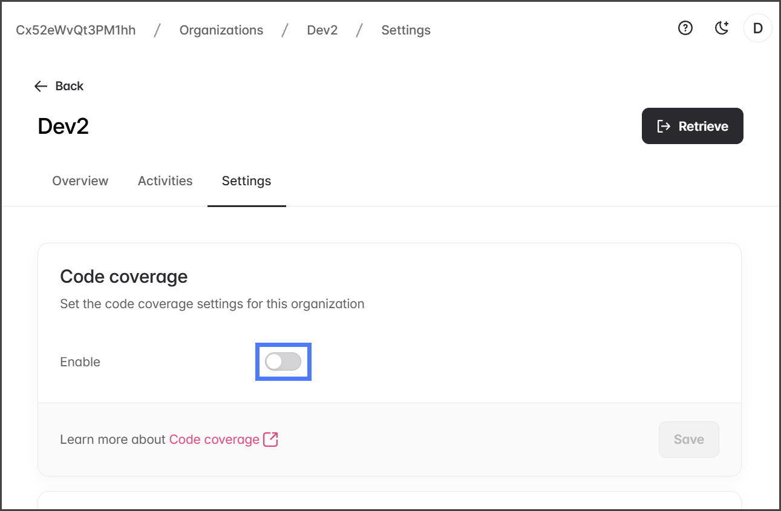This screenshot has width=781, height=511.
Task: Open the help question mark icon
Action: pyautogui.click(x=685, y=28)
